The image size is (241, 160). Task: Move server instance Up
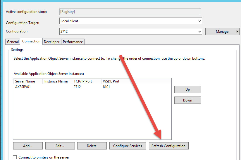(187, 90)
